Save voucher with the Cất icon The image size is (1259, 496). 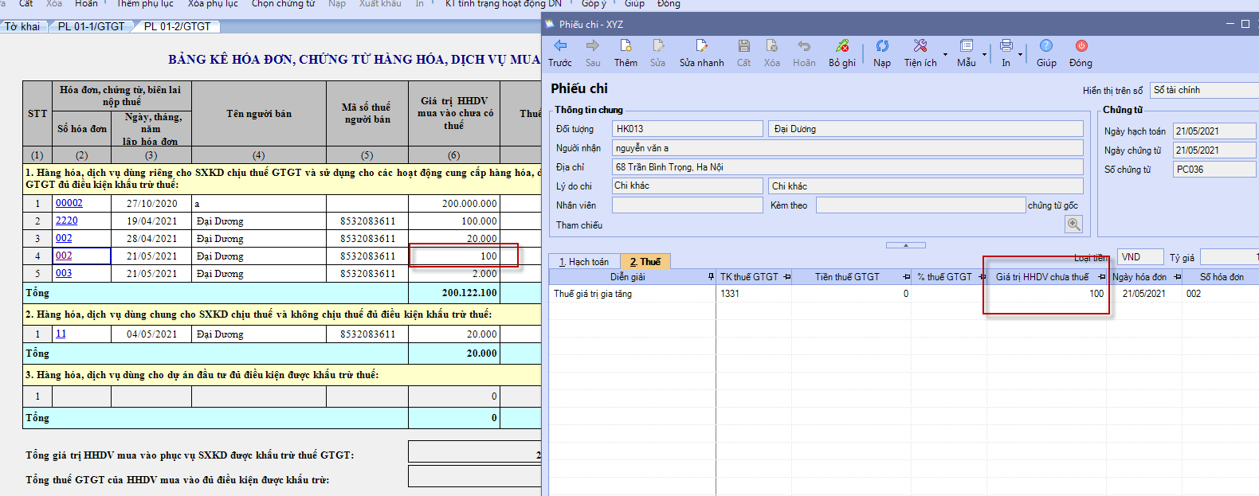[743, 46]
